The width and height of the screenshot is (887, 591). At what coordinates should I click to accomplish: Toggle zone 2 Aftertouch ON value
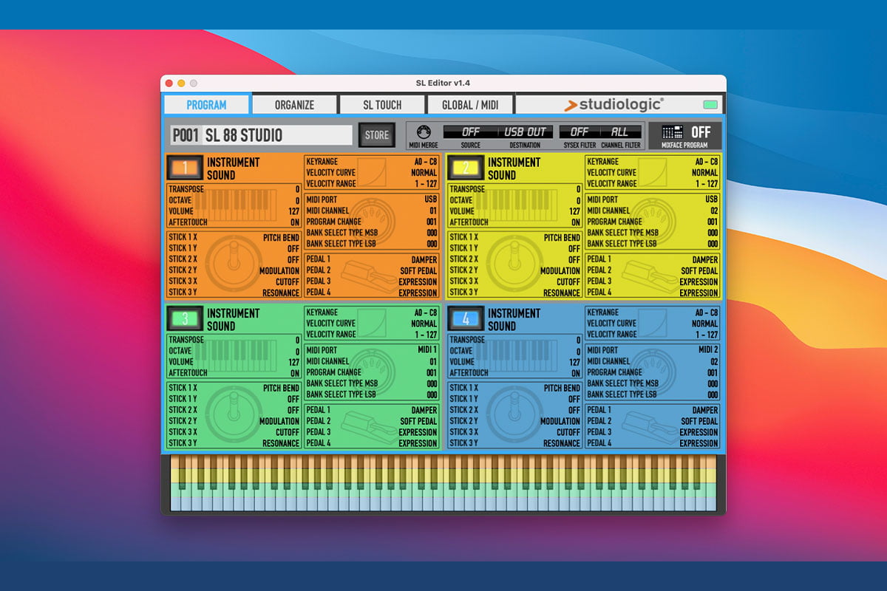pos(576,222)
